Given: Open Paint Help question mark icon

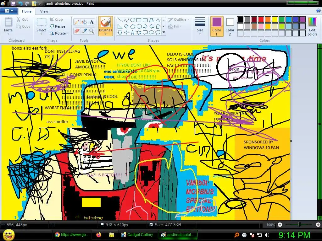Looking at the screenshot, I should click(x=318, y=11).
